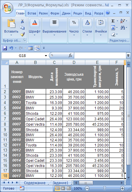The height and width of the screenshot is (192, 132).
Task: Save the workbook with floppy icon
Action: [x=5, y=48]
